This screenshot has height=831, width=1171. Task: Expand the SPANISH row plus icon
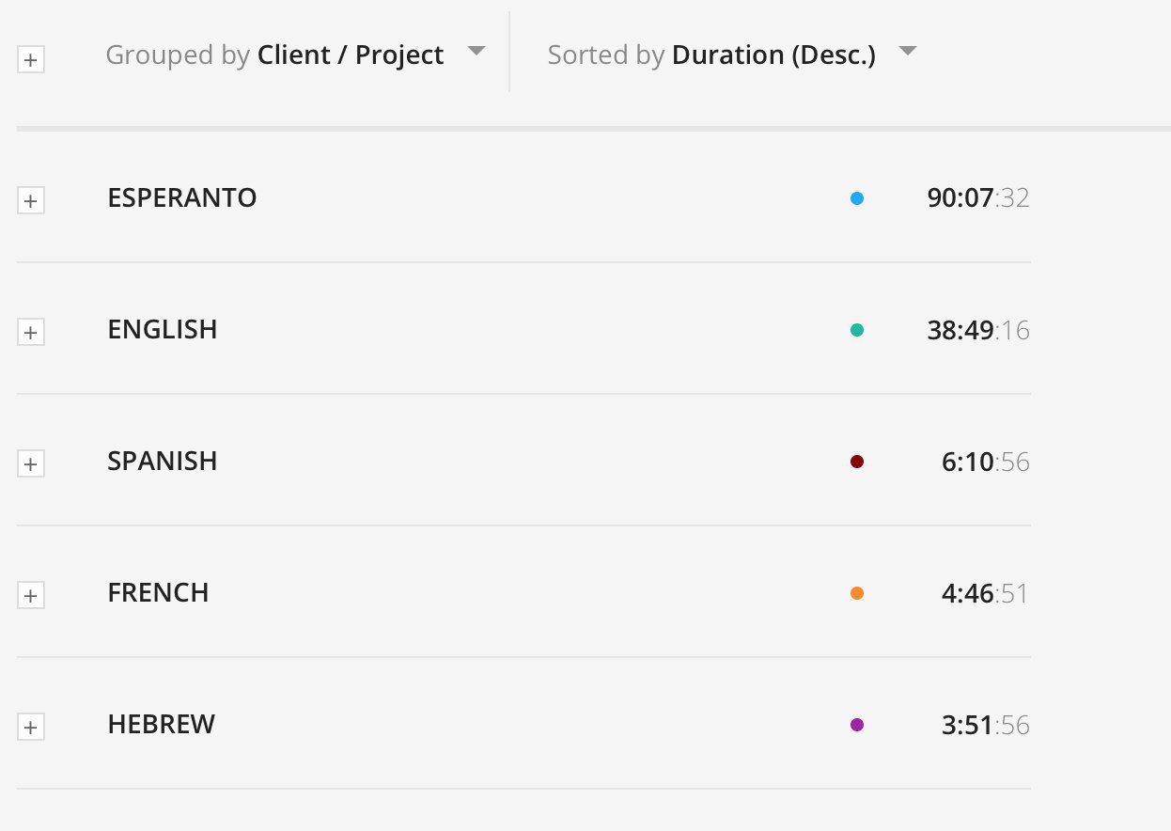[31, 464]
